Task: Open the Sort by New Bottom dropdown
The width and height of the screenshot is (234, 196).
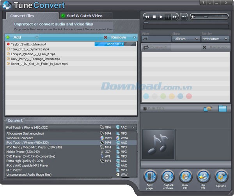Action: click(x=215, y=39)
